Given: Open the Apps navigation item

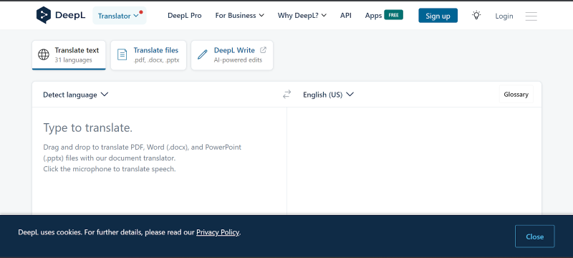Looking at the screenshot, I should (x=373, y=15).
